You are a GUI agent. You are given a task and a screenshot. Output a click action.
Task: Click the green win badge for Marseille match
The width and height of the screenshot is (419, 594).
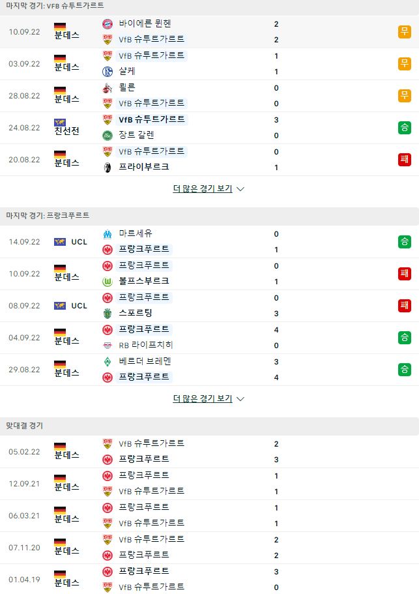pyautogui.click(x=404, y=242)
